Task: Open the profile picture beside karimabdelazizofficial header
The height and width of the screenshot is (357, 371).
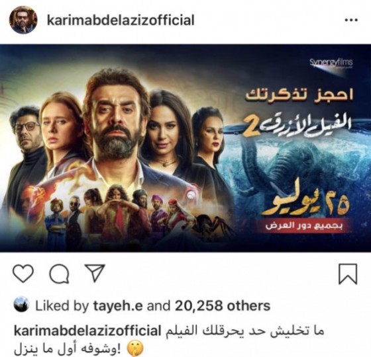Action: coord(23,20)
